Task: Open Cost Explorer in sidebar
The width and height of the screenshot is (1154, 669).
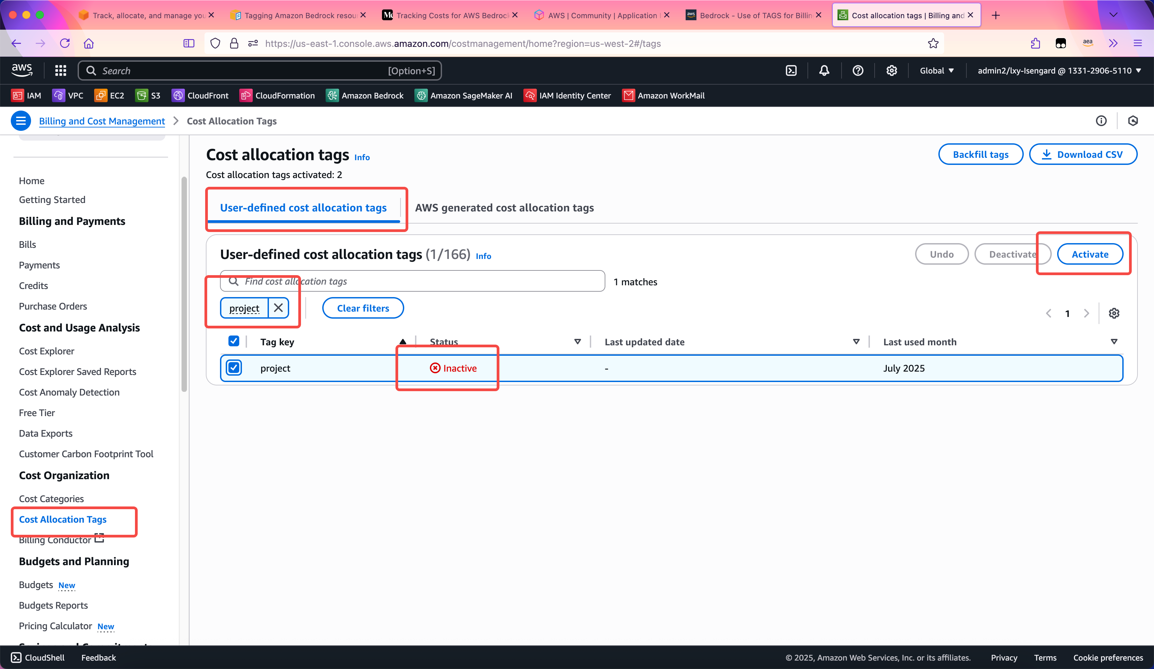Action: point(46,351)
